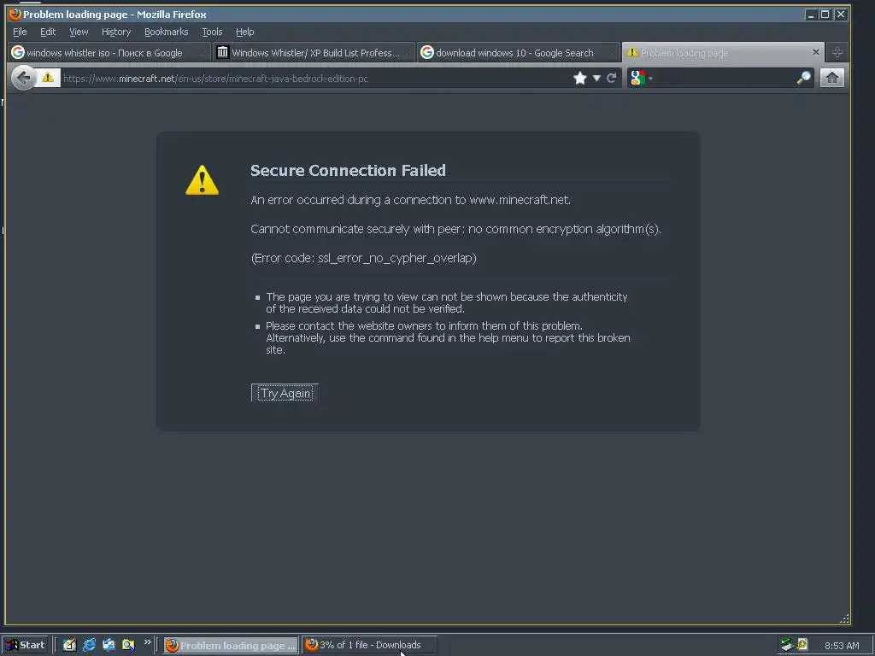
Task: Switch to 'download windows 10 - Google Search' tab
Action: click(x=519, y=52)
